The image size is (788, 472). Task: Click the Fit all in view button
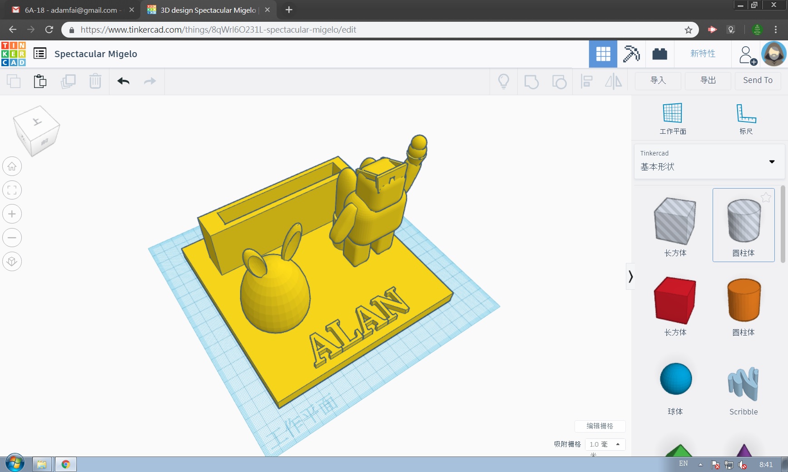12,190
